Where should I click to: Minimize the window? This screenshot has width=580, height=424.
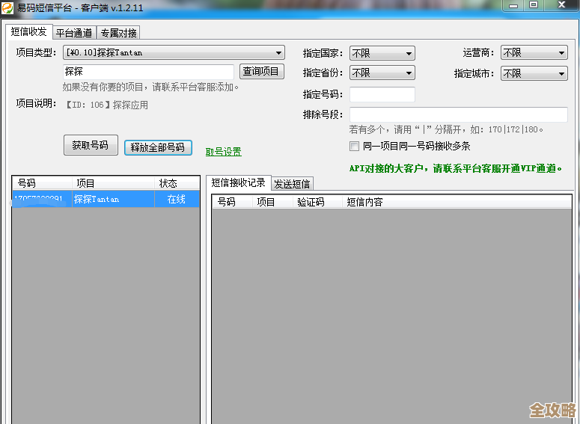513,5
